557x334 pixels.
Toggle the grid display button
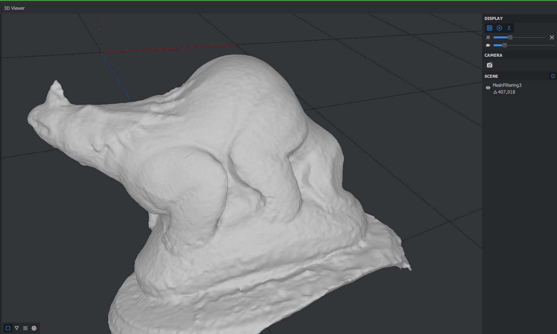click(489, 28)
